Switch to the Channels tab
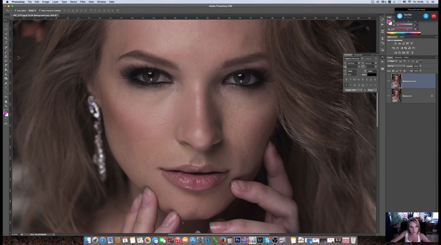 click(x=398, y=57)
